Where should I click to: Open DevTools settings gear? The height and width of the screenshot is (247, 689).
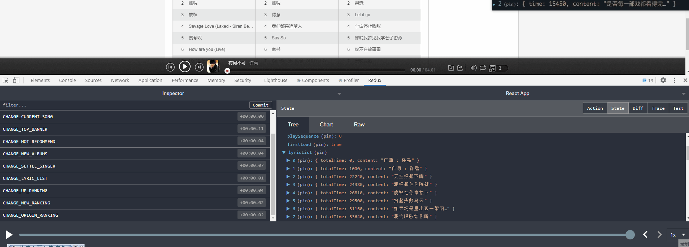pos(663,80)
